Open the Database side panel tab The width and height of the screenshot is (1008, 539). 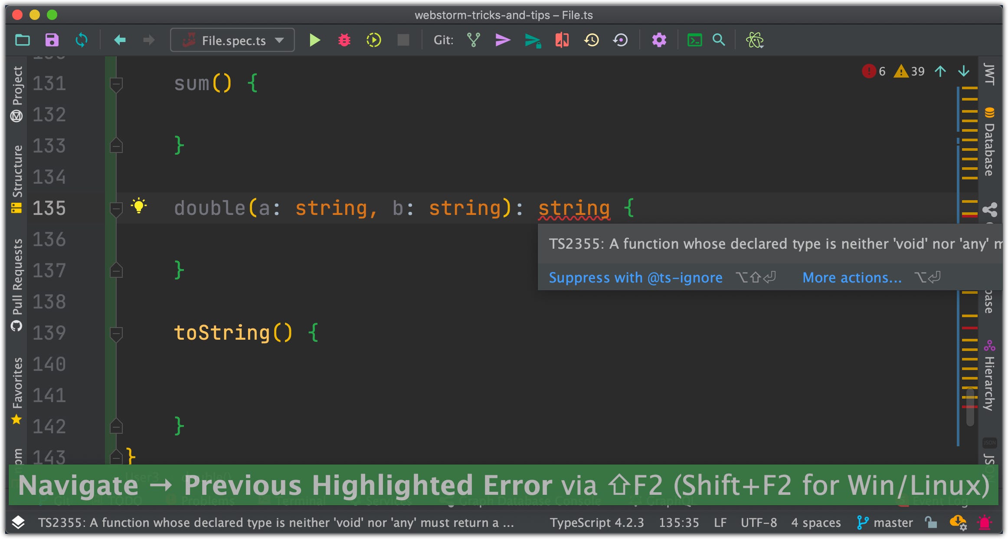click(989, 143)
